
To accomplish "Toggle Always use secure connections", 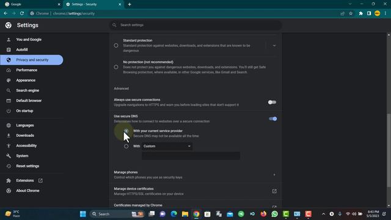I will point(272,102).
